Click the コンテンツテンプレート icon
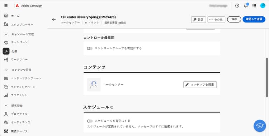Viewport: 269px width, 136px height. (x=6, y=78)
